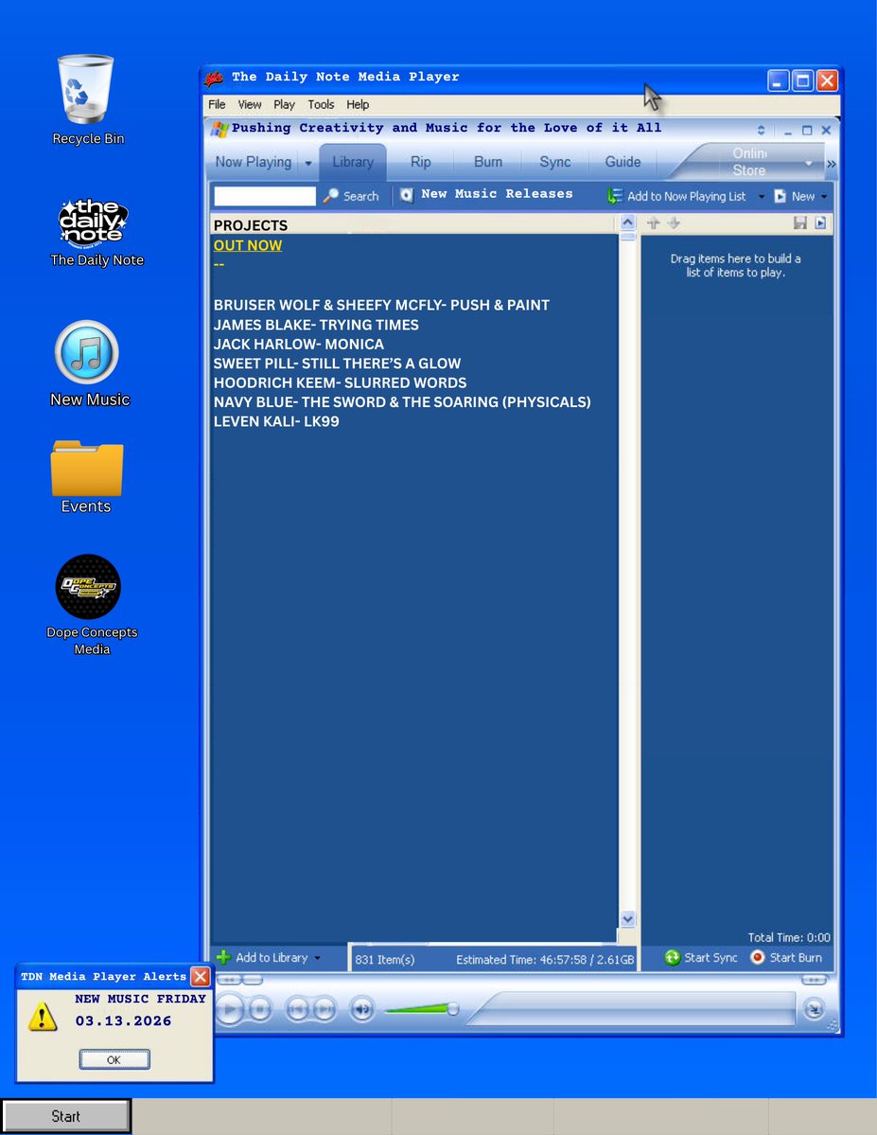The image size is (877, 1135).
Task: Switch to the Burn tab
Action: [488, 162]
